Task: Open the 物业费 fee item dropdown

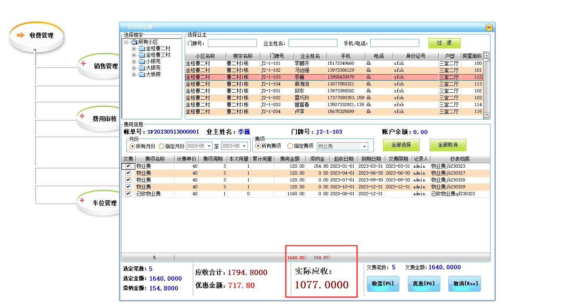Action: coord(364,147)
